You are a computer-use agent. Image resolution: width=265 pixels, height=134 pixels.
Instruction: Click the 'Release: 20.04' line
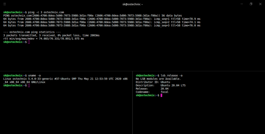pyautogui.click(x=152, y=89)
